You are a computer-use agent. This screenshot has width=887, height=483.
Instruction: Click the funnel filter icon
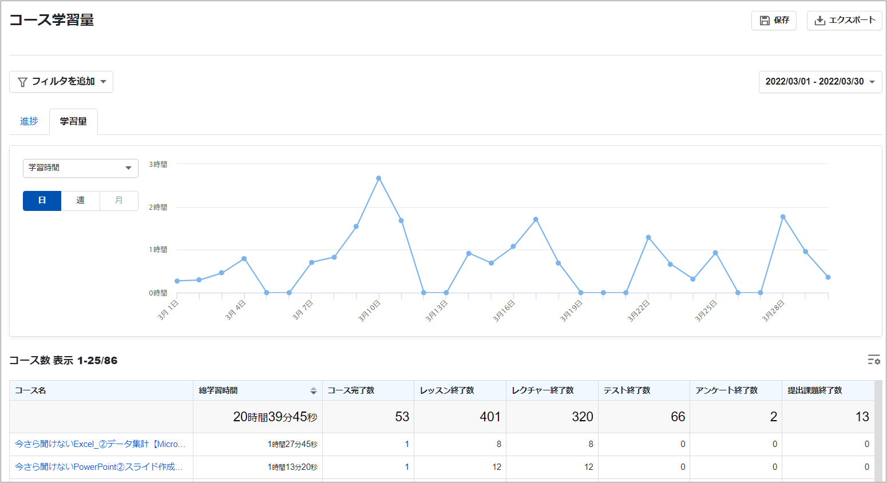click(x=22, y=82)
